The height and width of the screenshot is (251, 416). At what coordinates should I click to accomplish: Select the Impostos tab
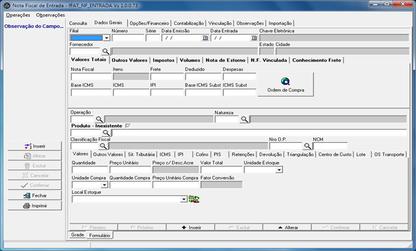pyautogui.click(x=164, y=60)
